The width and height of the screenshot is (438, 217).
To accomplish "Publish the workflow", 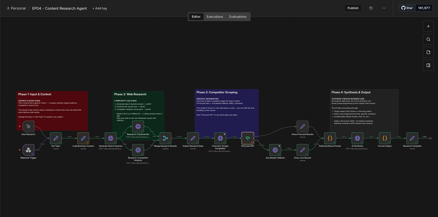I will pyautogui.click(x=353, y=8).
